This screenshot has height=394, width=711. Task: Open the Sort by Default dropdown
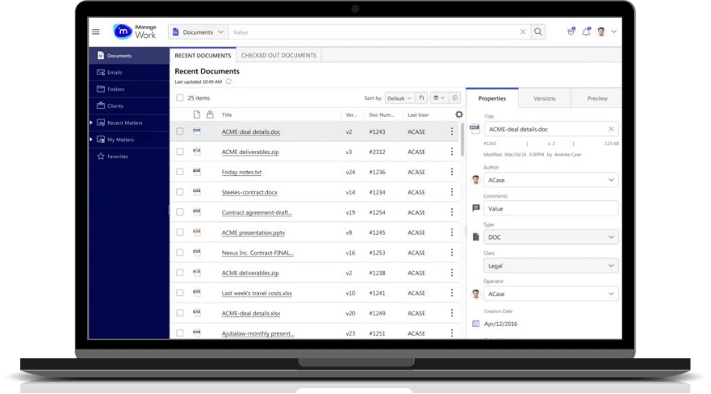(399, 98)
